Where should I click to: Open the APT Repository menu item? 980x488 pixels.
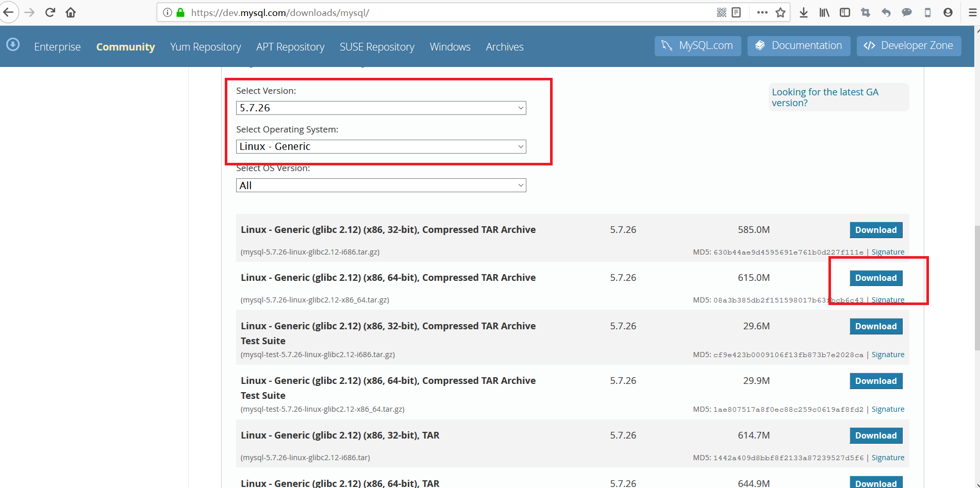click(290, 47)
